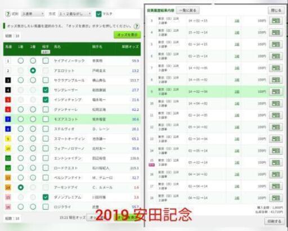Click the help icon after odds instruction text
Image resolution: width=288 pixels, height=231 pixels.
(137, 26)
